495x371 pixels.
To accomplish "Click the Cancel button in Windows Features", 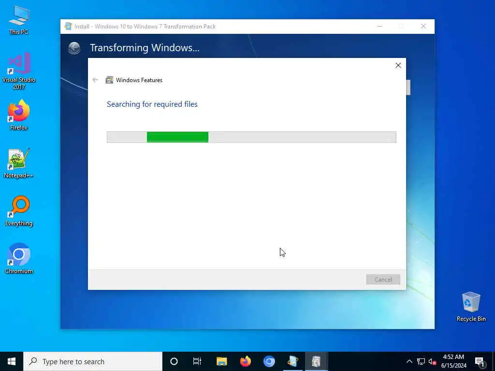I will (x=383, y=280).
